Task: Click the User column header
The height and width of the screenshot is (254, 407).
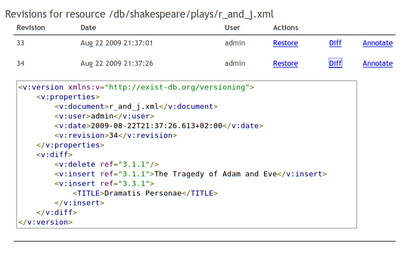Action: point(232,28)
